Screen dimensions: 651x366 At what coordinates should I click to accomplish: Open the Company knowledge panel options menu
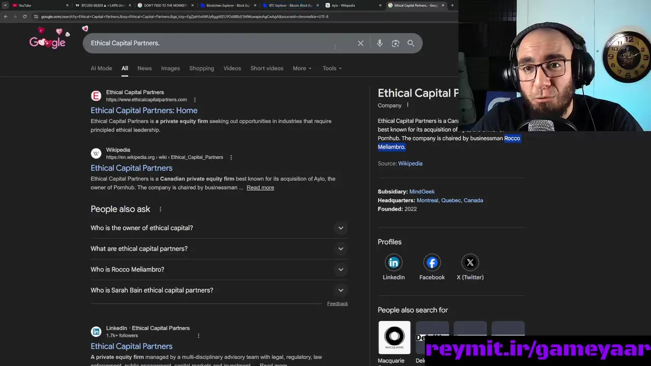407,105
